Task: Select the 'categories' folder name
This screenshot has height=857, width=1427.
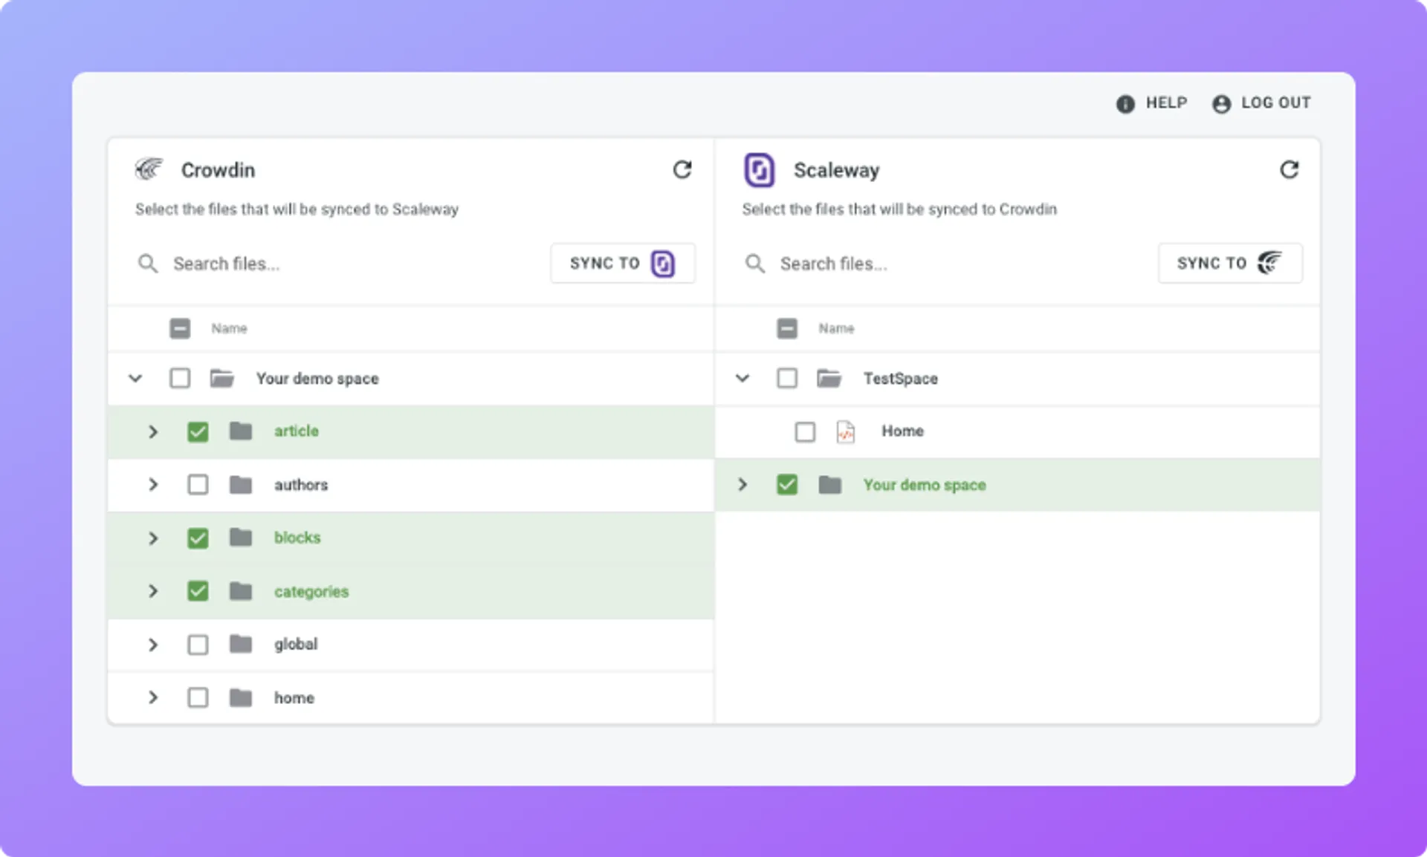Action: point(311,592)
